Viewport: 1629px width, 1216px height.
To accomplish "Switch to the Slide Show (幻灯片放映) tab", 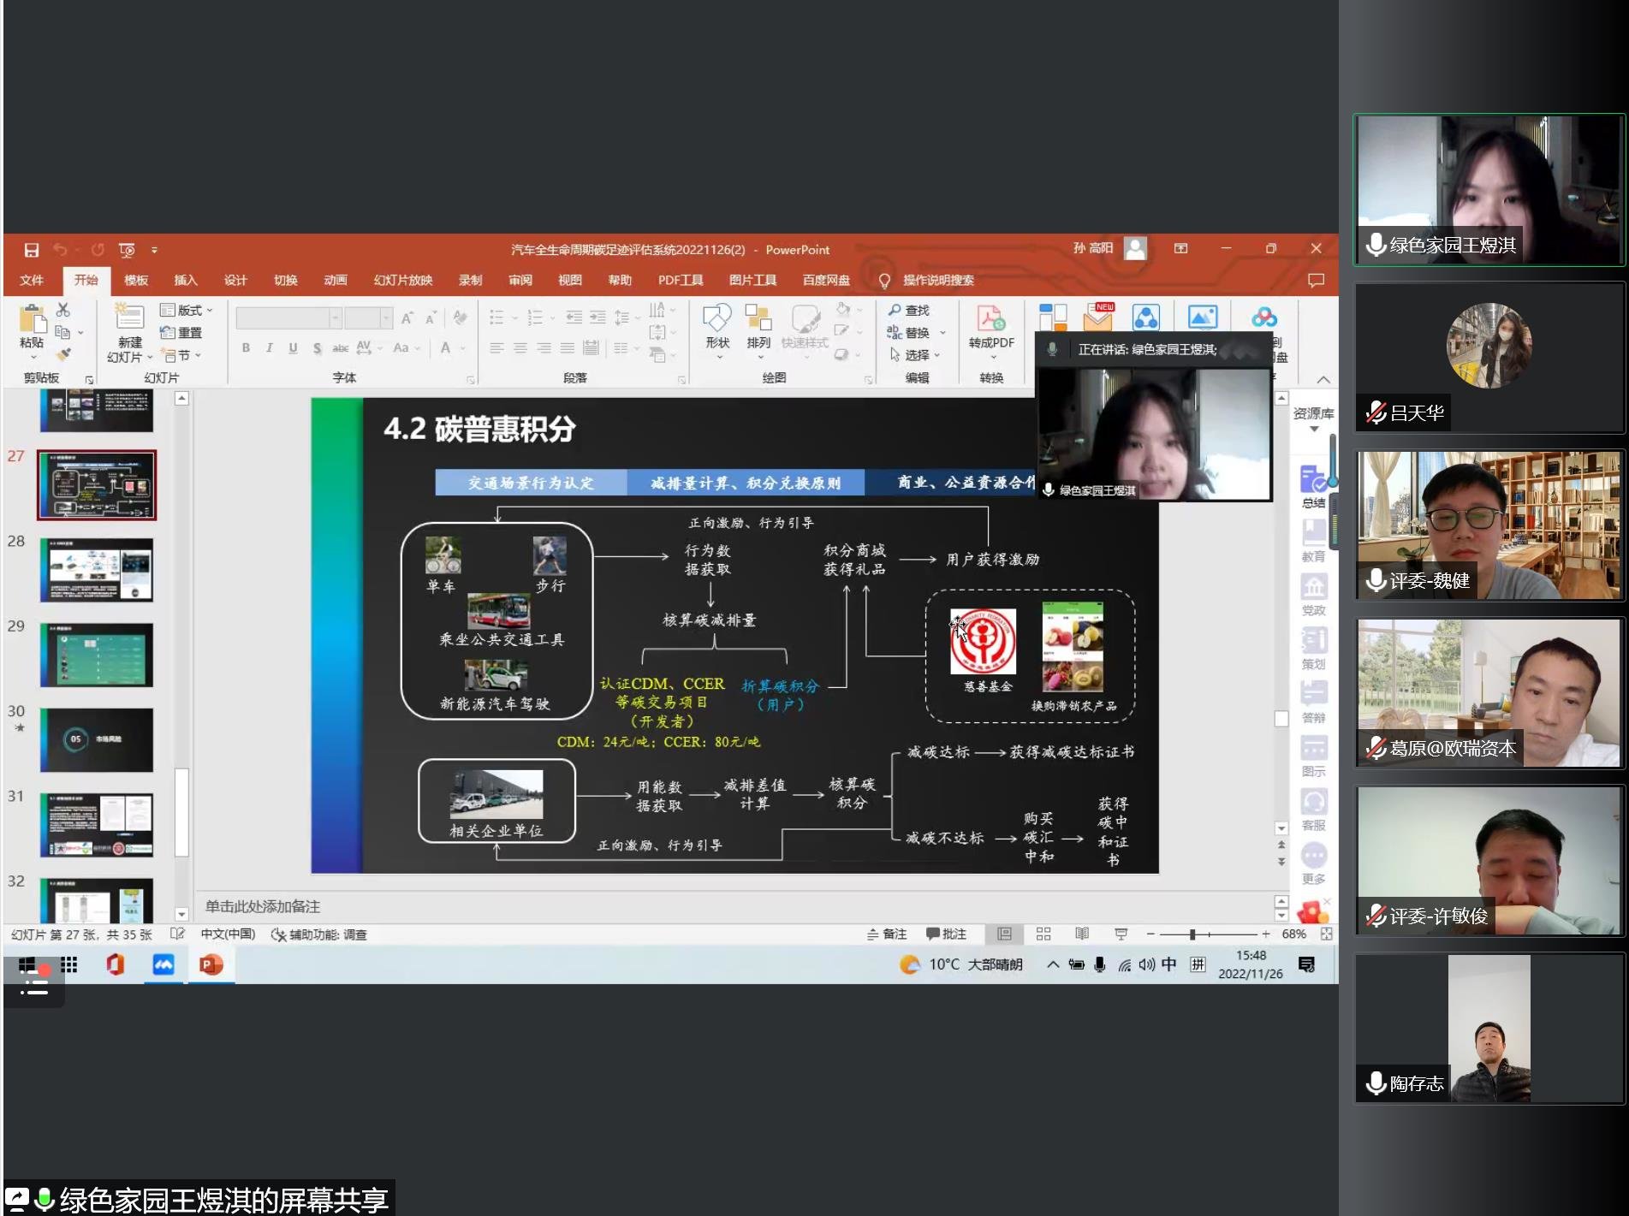I will click(403, 281).
